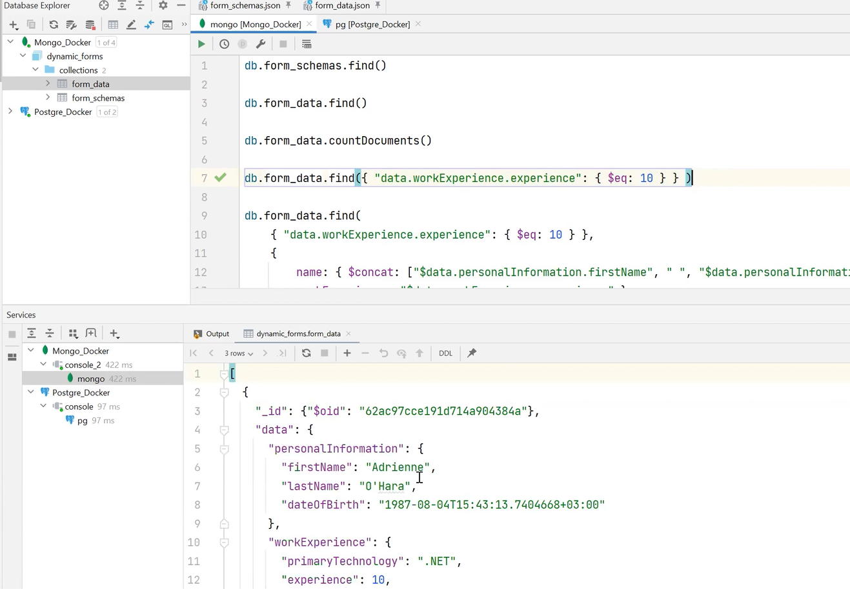850x589 pixels.
Task: Open data source properties with wrench icon
Action: [260, 43]
